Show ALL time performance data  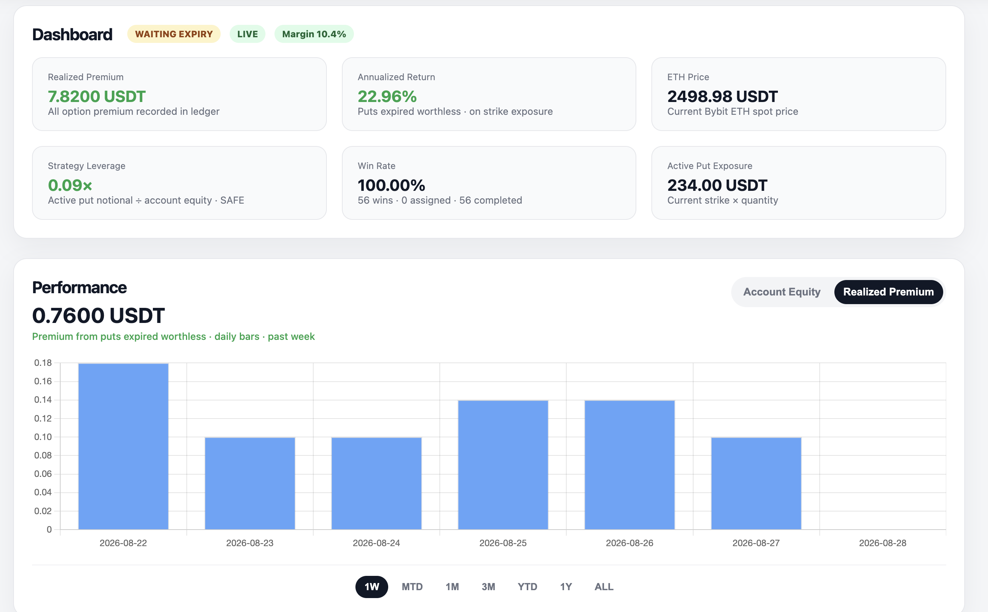(x=604, y=586)
